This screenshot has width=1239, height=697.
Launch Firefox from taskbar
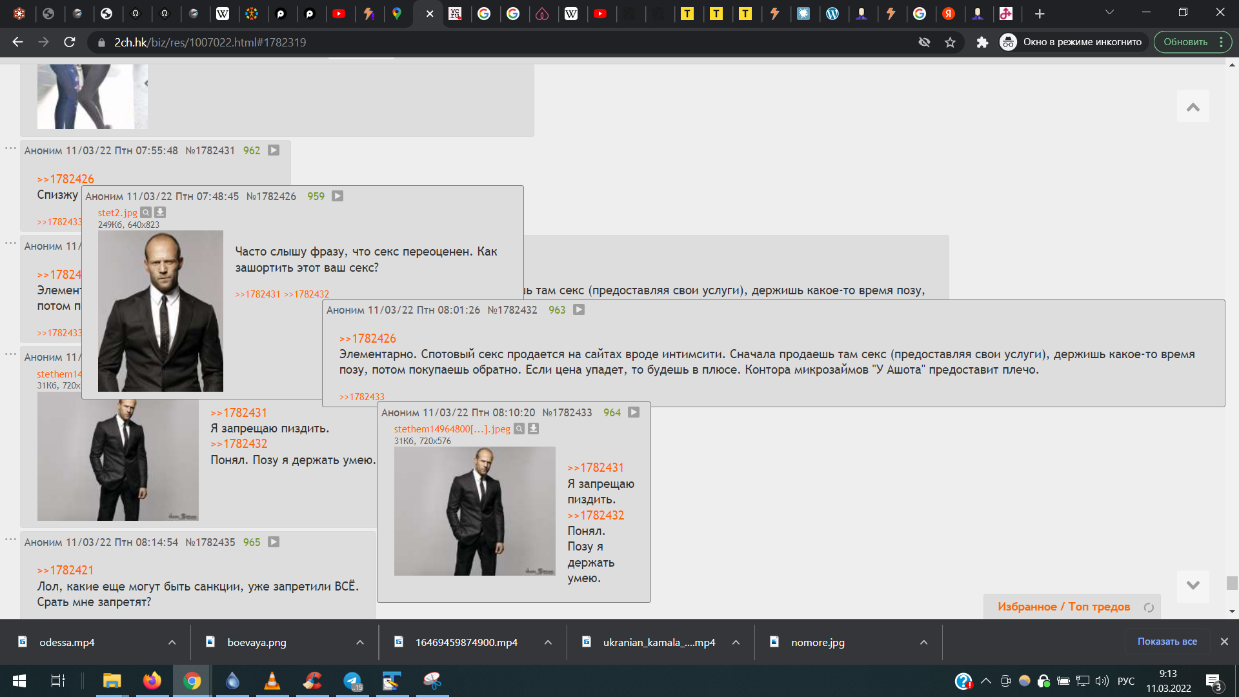pyautogui.click(x=152, y=681)
